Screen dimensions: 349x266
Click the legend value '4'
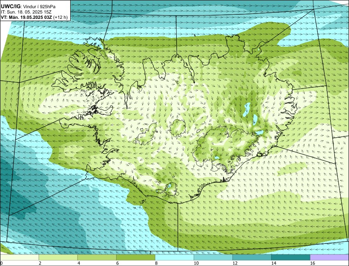click(78, 263)
